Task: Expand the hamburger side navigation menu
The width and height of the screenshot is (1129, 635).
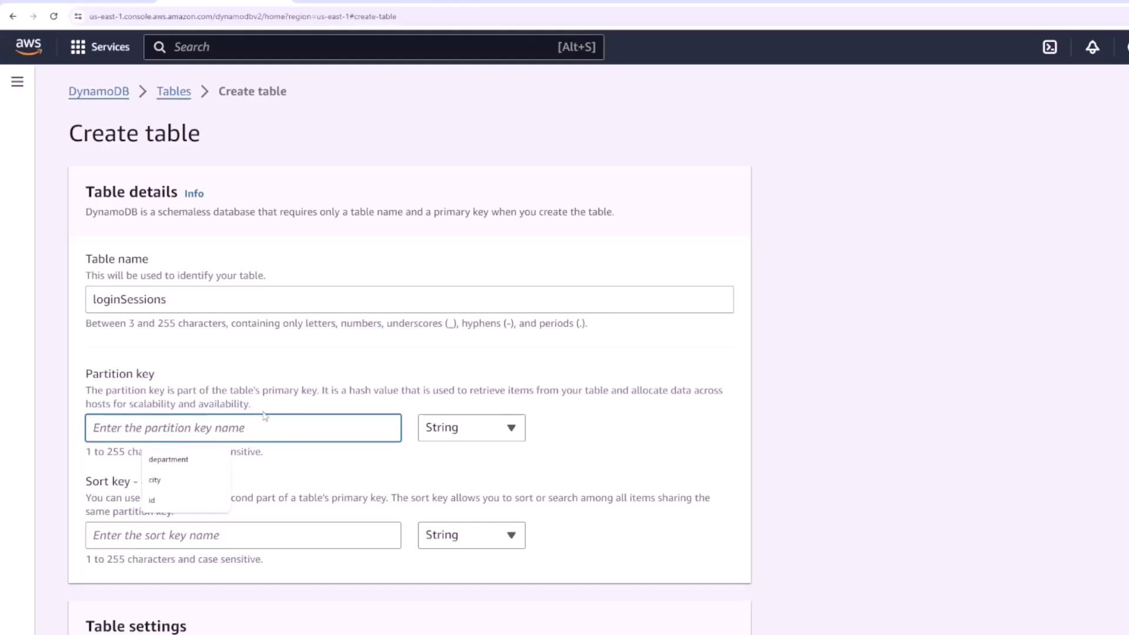Action: pyautogui.click(x=17, y=82)
